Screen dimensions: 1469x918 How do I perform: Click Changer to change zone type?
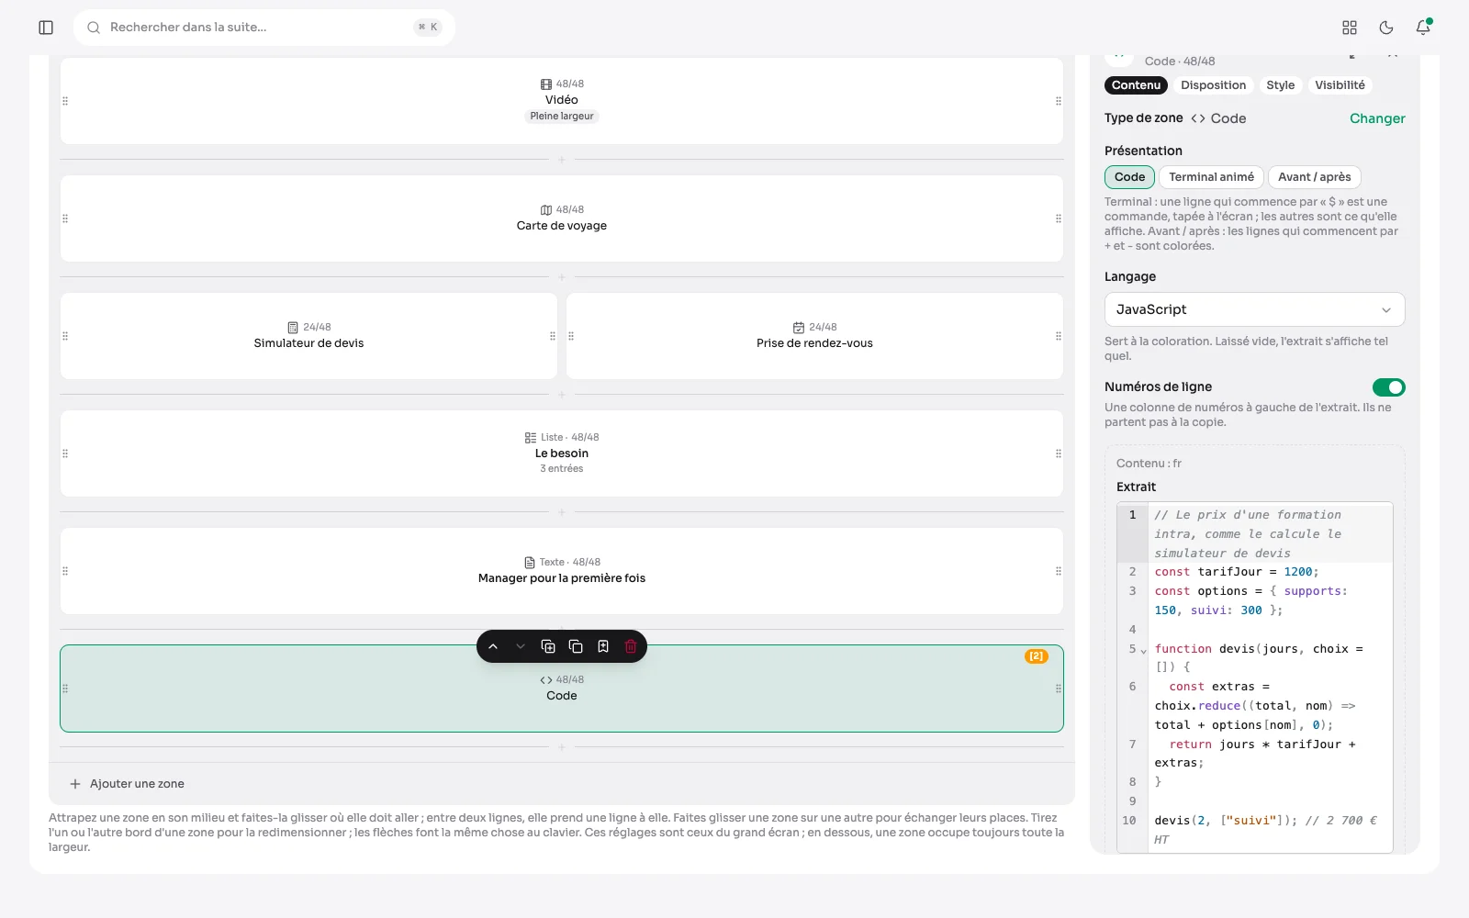(x=1377, y=118)
